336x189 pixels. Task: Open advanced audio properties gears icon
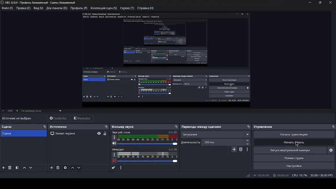113,168
